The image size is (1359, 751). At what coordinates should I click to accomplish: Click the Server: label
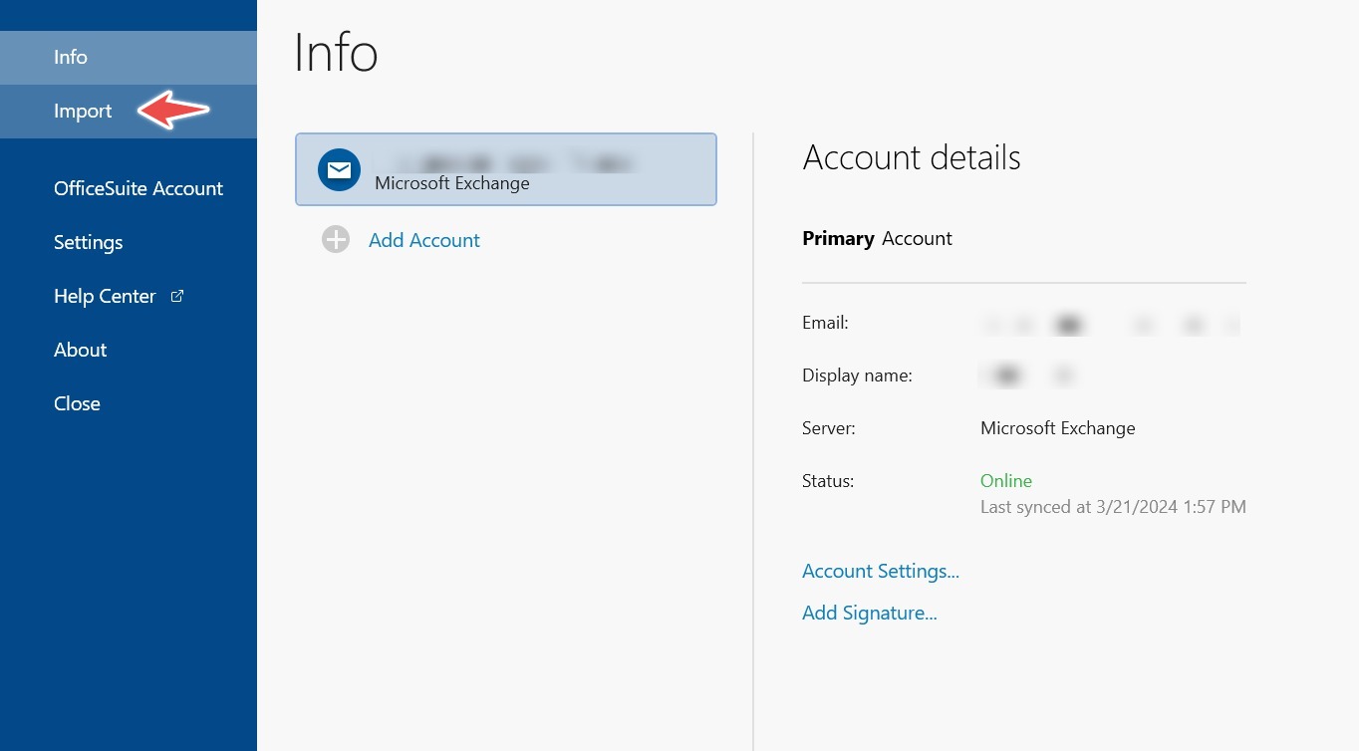pyautogui.click(x=829, y=428)
